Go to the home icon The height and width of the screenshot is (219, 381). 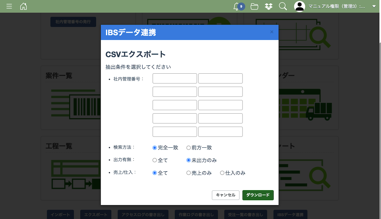(x=23, y=6)
